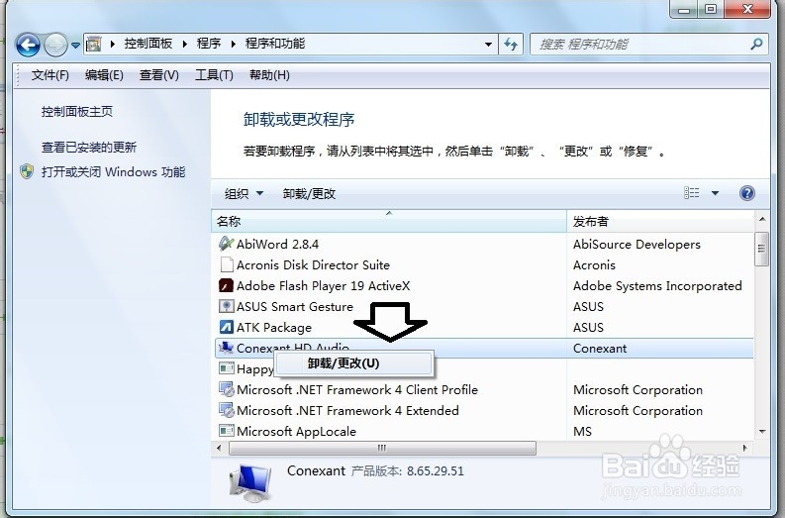Click the ASUS Smart Gesture icon
The image size is (785, 518).
227,306
